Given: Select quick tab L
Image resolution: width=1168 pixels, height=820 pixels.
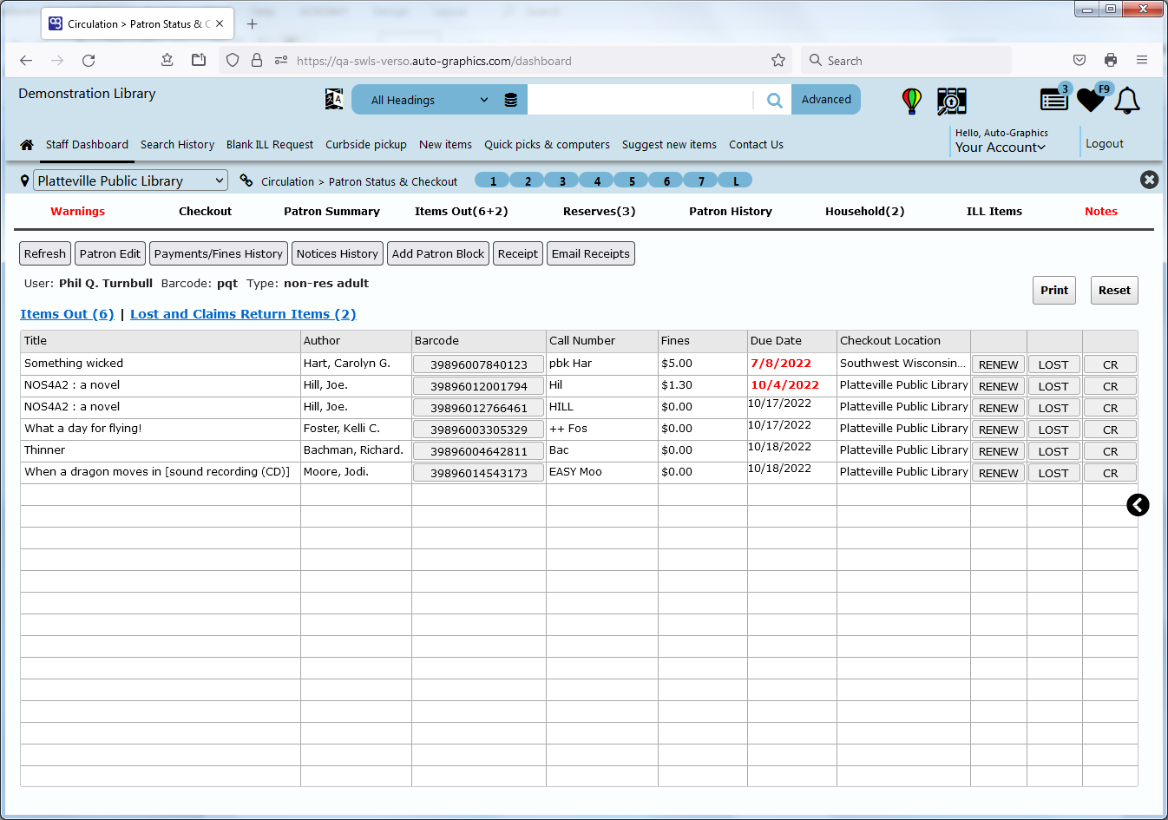Looking at the screenshot, I should 736,180.
